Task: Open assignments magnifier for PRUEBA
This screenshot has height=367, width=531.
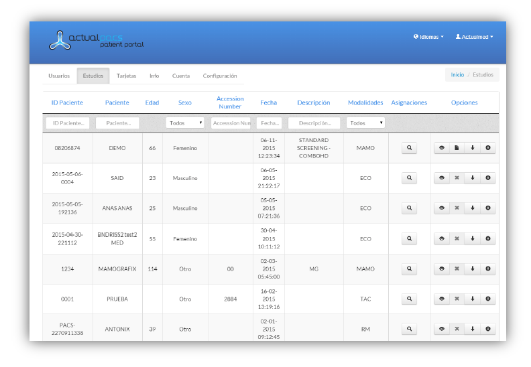Action: [410, 299]
